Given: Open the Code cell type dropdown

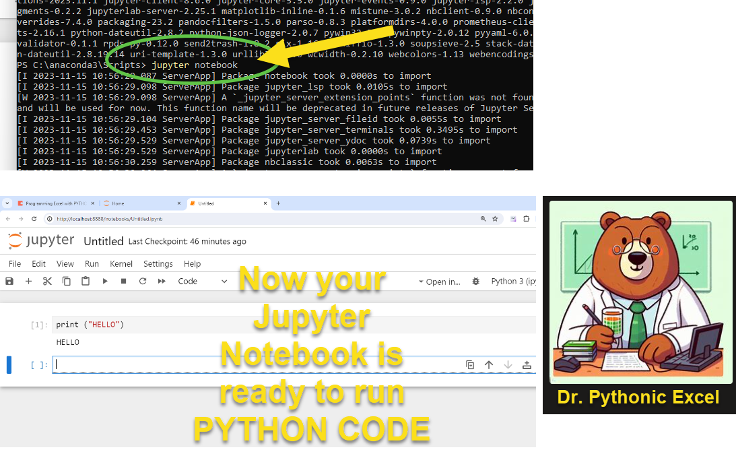Looking at the screenshot, I should tap(202, 282).
